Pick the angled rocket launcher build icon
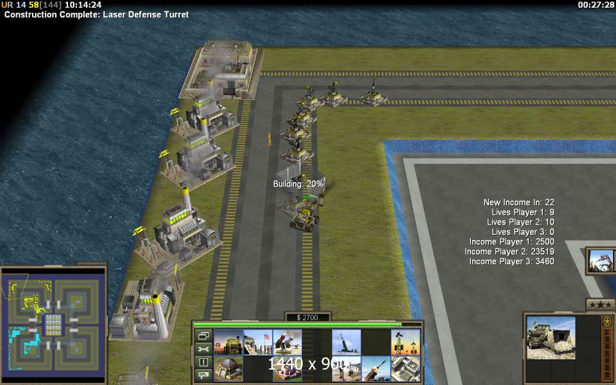 (x=376, y=368)
